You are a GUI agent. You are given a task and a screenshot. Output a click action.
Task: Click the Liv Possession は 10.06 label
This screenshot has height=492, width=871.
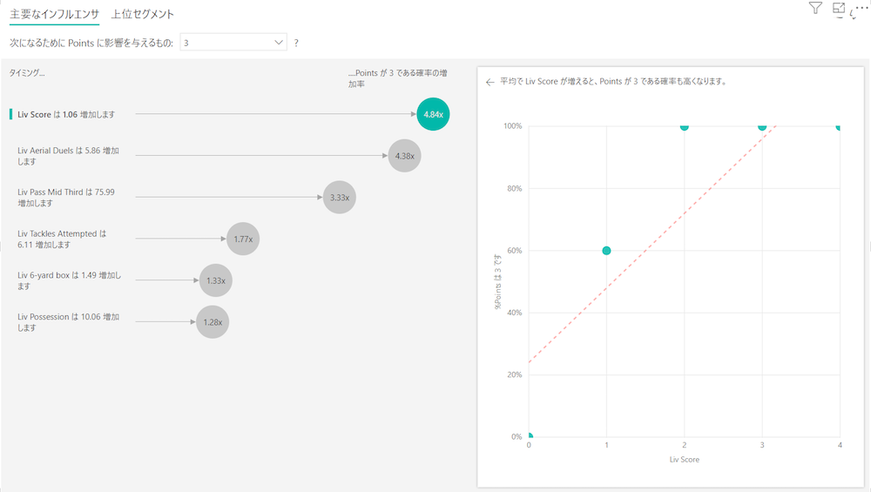point(68,322)
